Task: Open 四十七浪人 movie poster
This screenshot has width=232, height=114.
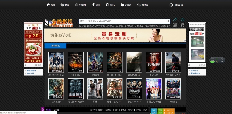Action: tap(76, 62)
